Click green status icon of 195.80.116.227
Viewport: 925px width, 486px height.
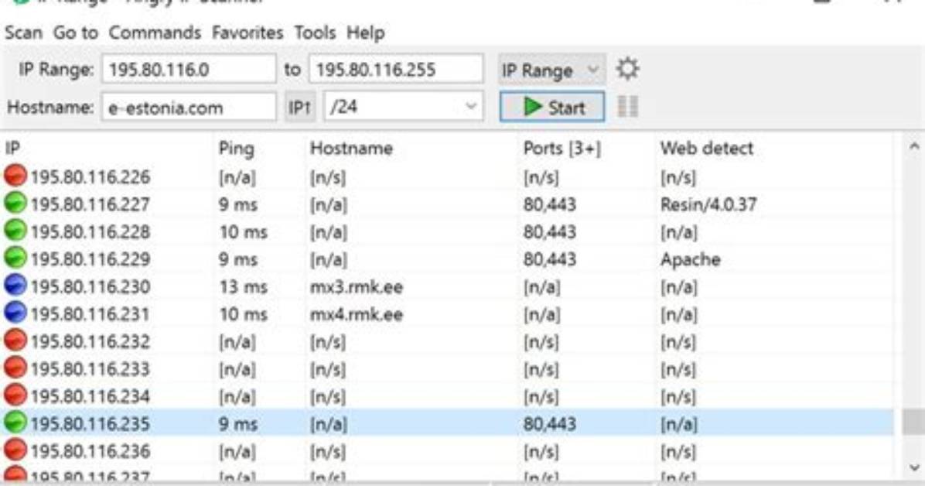pyautogui.click(x=15, y=204)
